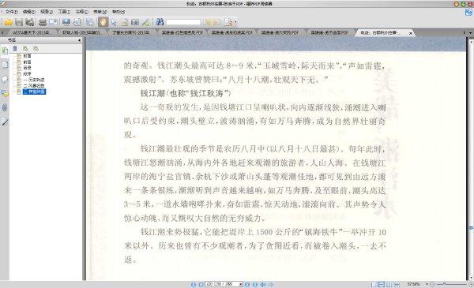Viewport: 474px width, 288px height.
Task: Go to first page button in status bar
Action: pyautogui.click(x=194, y=284)
